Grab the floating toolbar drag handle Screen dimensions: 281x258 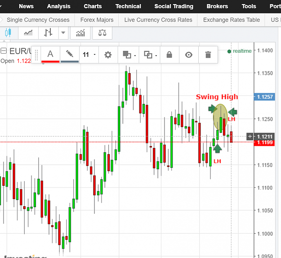pyautogui.click(x=36, y=55)
